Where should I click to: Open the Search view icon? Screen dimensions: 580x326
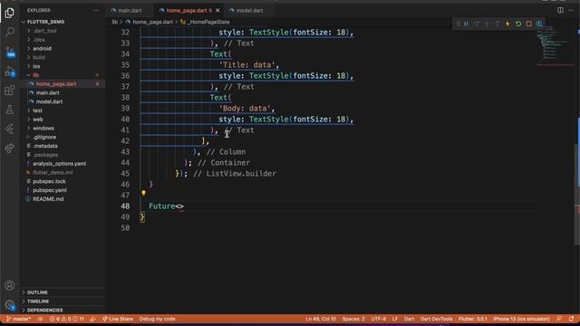point(10,32)
